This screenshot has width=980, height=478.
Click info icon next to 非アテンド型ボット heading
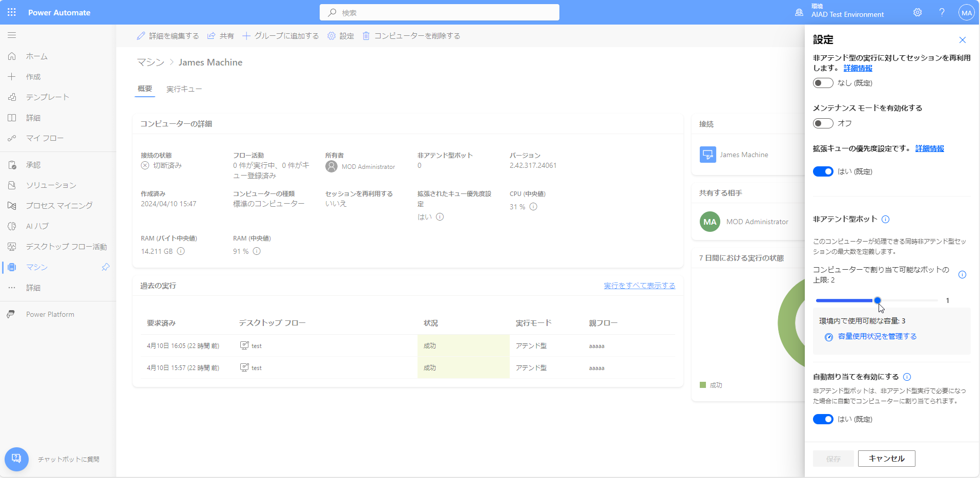click(x=886, y=219)
